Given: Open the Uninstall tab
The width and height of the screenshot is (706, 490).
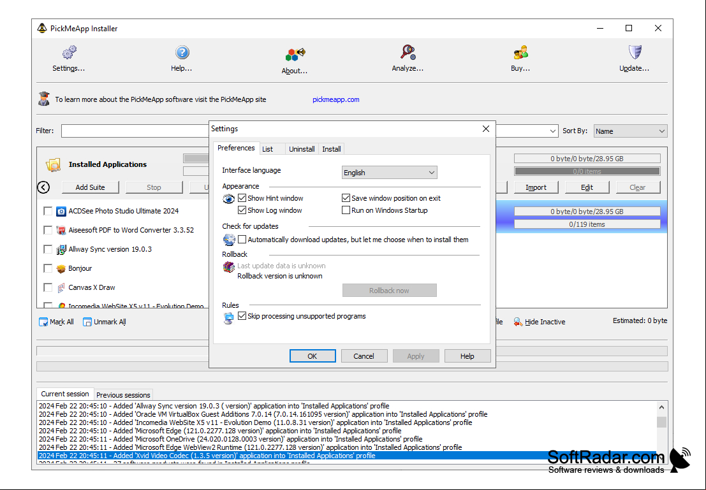Looking at the screenshot, I should tap(302, 149).
